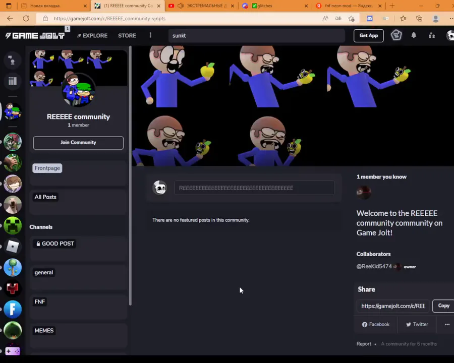Open the dark green round community icon
Viewport: 454px width, 363px height.
[13, 330]
